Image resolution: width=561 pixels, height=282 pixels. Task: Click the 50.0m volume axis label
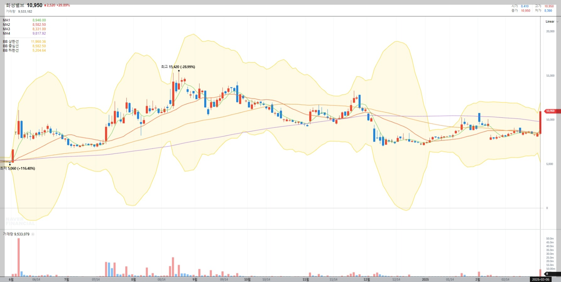(x=550, y=239)
